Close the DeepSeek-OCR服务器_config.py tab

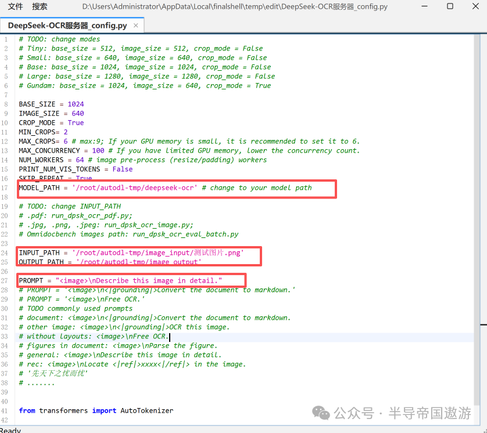(136, 26)
